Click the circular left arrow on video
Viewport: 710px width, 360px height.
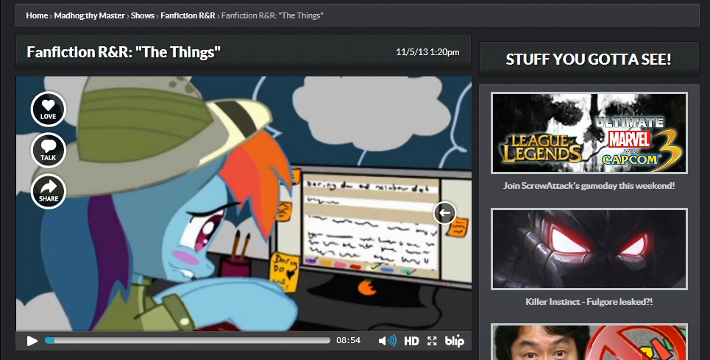tap(444, 212)
